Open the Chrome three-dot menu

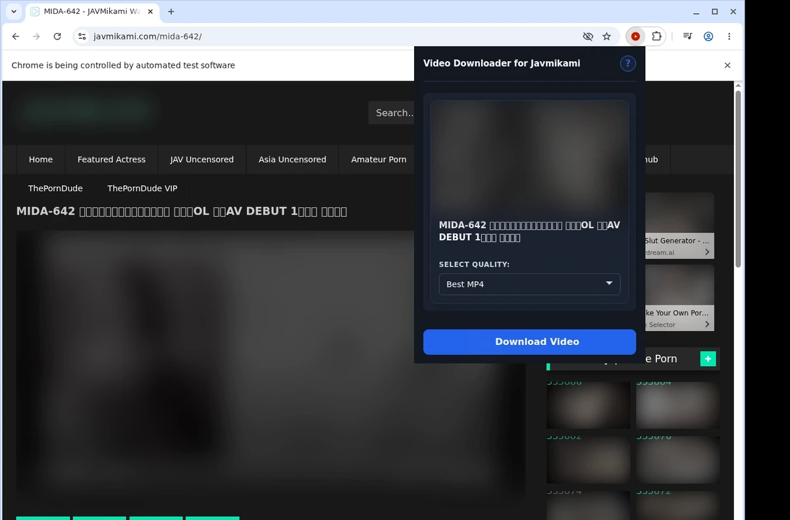729,37
